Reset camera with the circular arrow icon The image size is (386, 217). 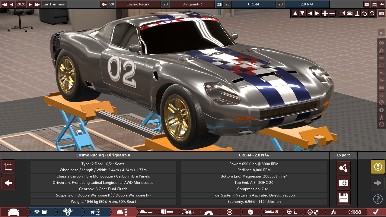(372, 13)
